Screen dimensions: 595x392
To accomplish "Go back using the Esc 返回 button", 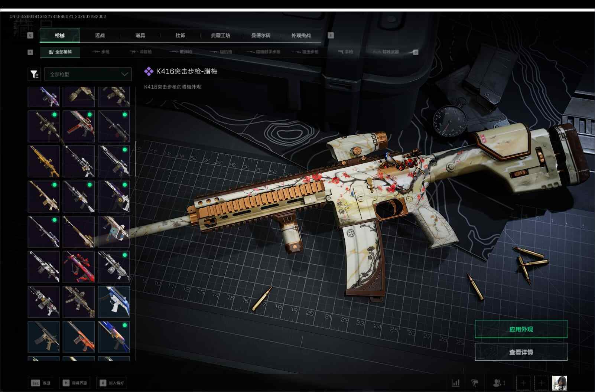I will coord(41,383).
